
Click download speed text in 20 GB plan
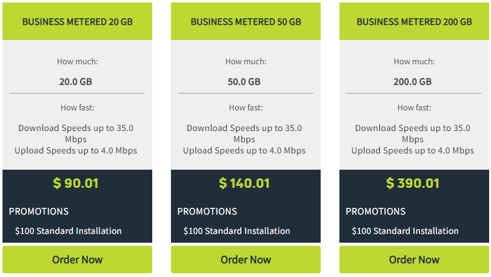click(75, 134)
